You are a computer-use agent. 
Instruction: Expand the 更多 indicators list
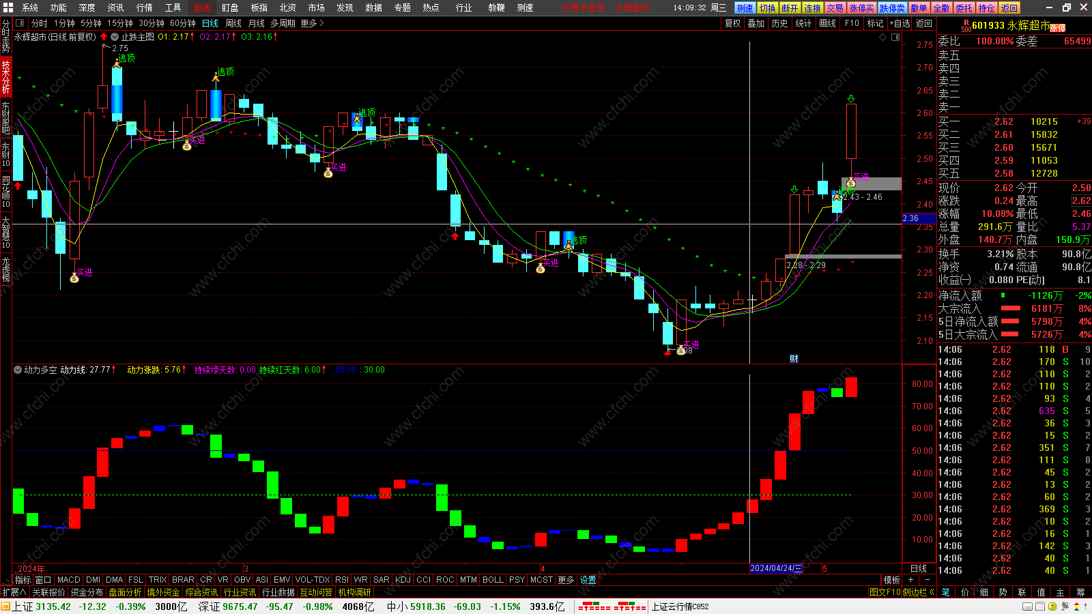tap(566, 580)
